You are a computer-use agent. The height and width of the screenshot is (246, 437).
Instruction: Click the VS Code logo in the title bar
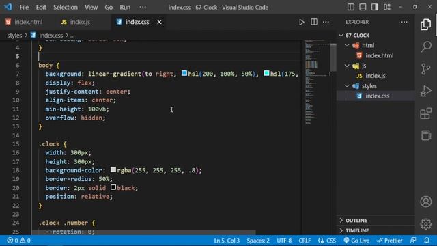tap(8, 7)
